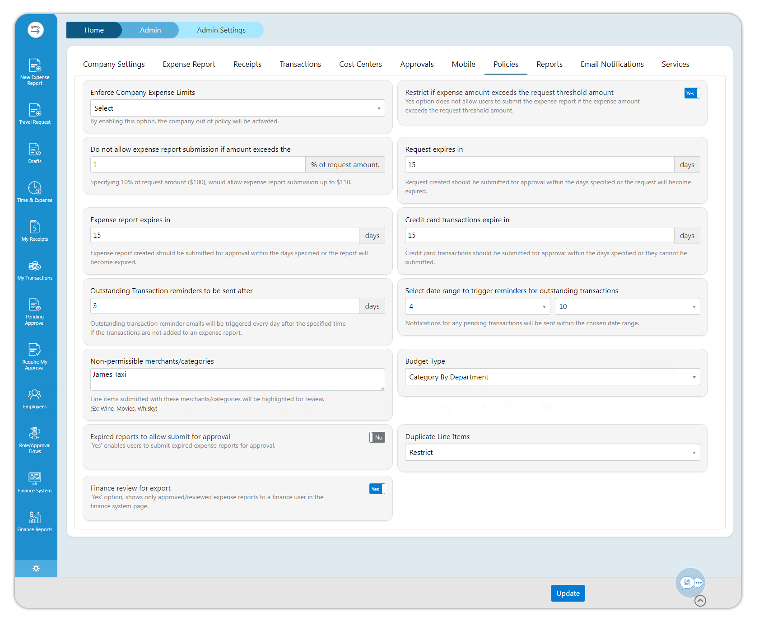Image resolution: width=759 pixels, height=622 pixels.
Task: Toggle Restrict if expense exceeds threshold switch
Action: [692, 94]
